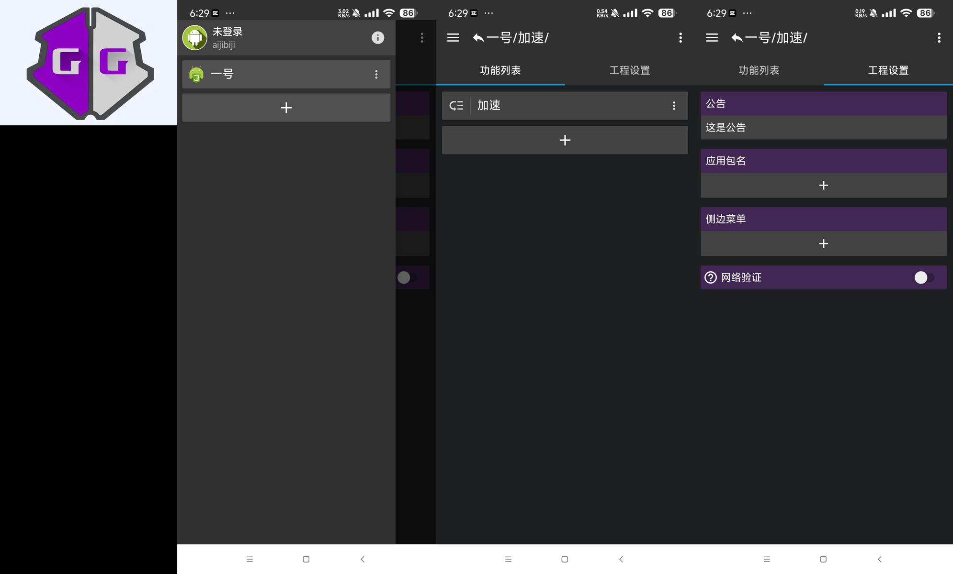Tap the 网络验证 label

click(x=741, y=277)
